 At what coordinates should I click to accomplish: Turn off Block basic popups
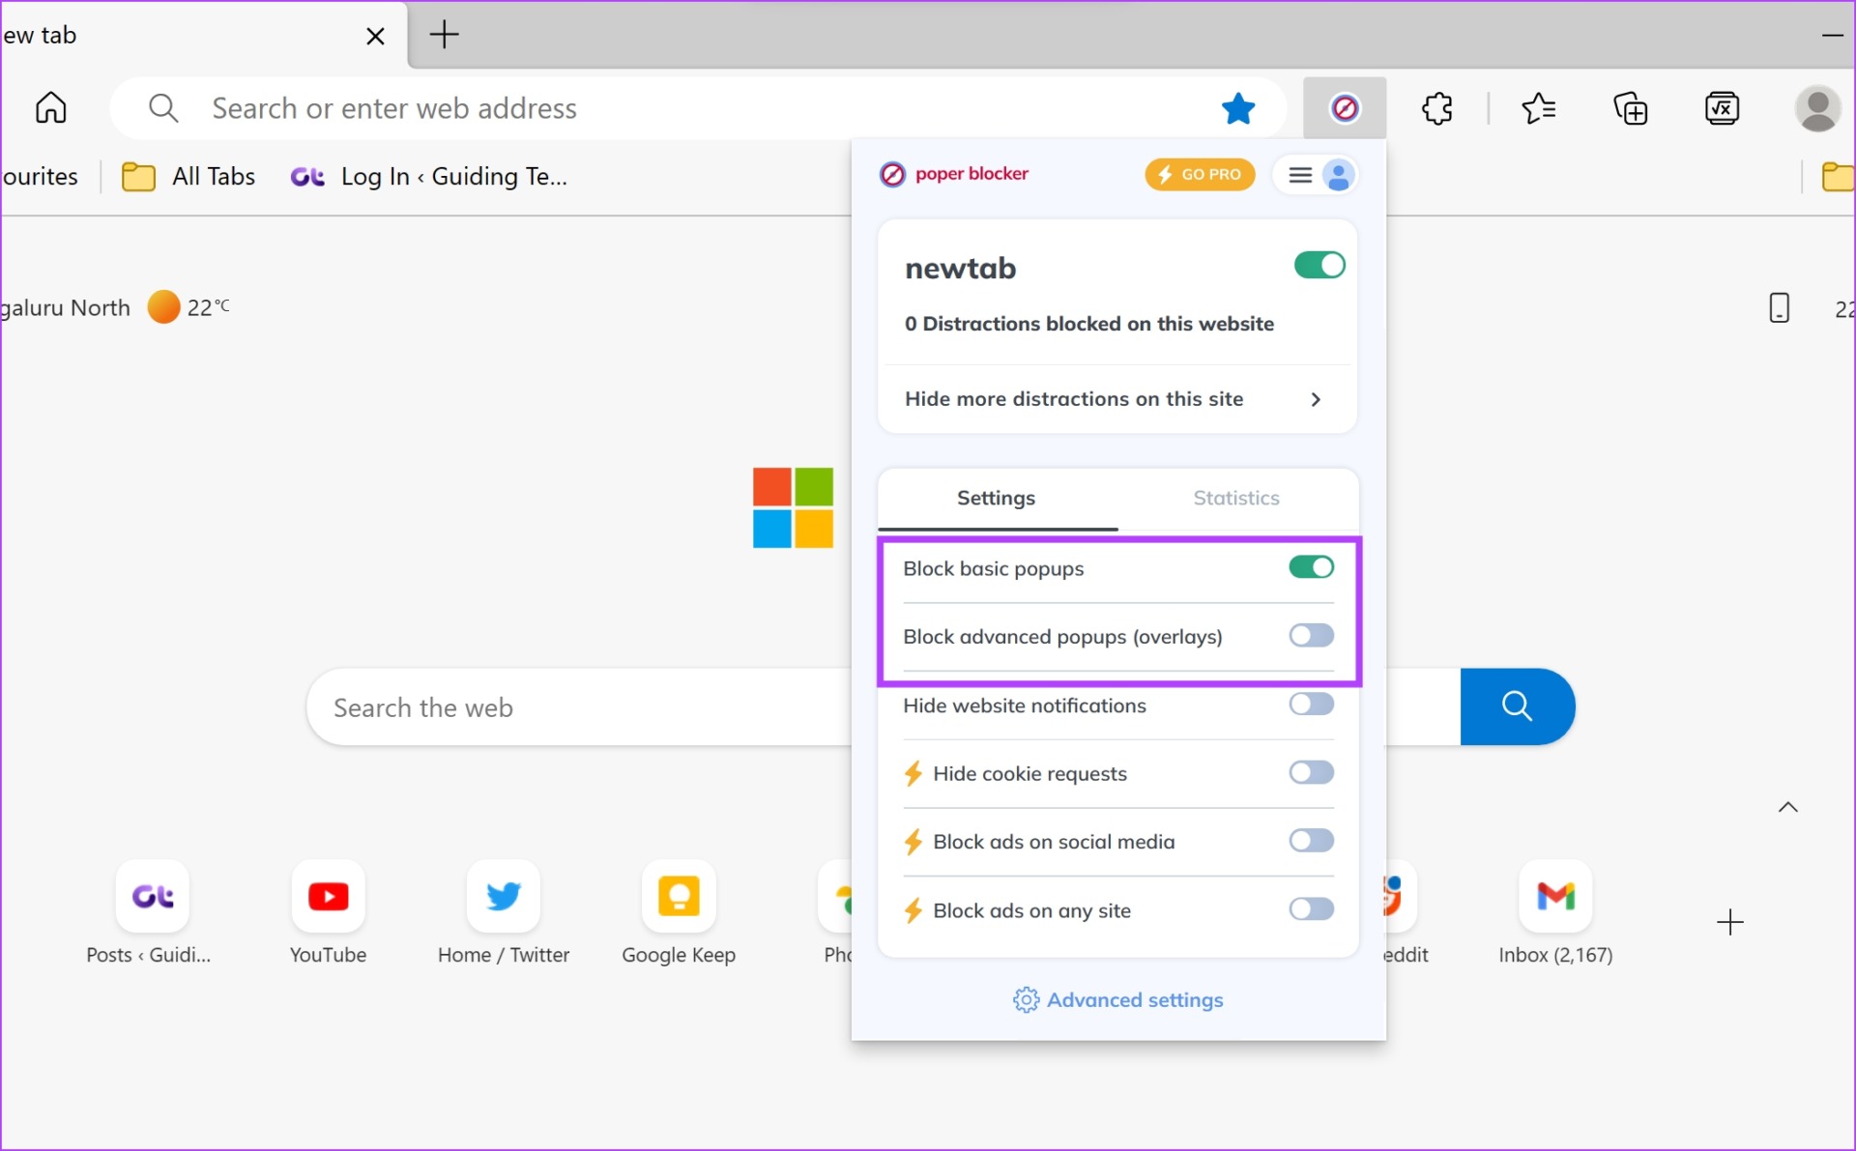1310,567
